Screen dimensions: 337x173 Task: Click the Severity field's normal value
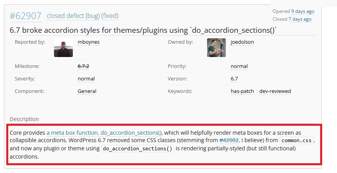86,78
